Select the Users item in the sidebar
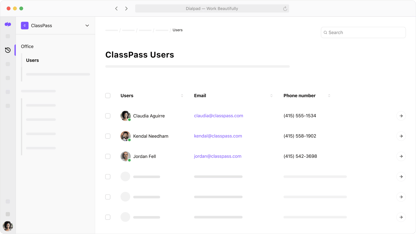416x234 pixels. [32, 60]
